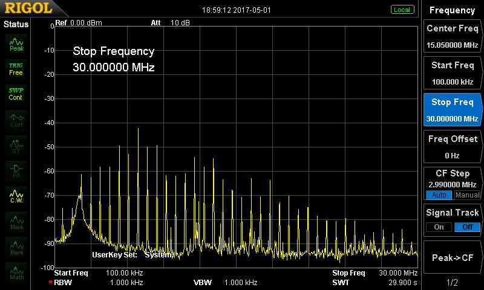Click the Peak detector status icon
This screenshot has height=290, width=484.
[16, 43]
